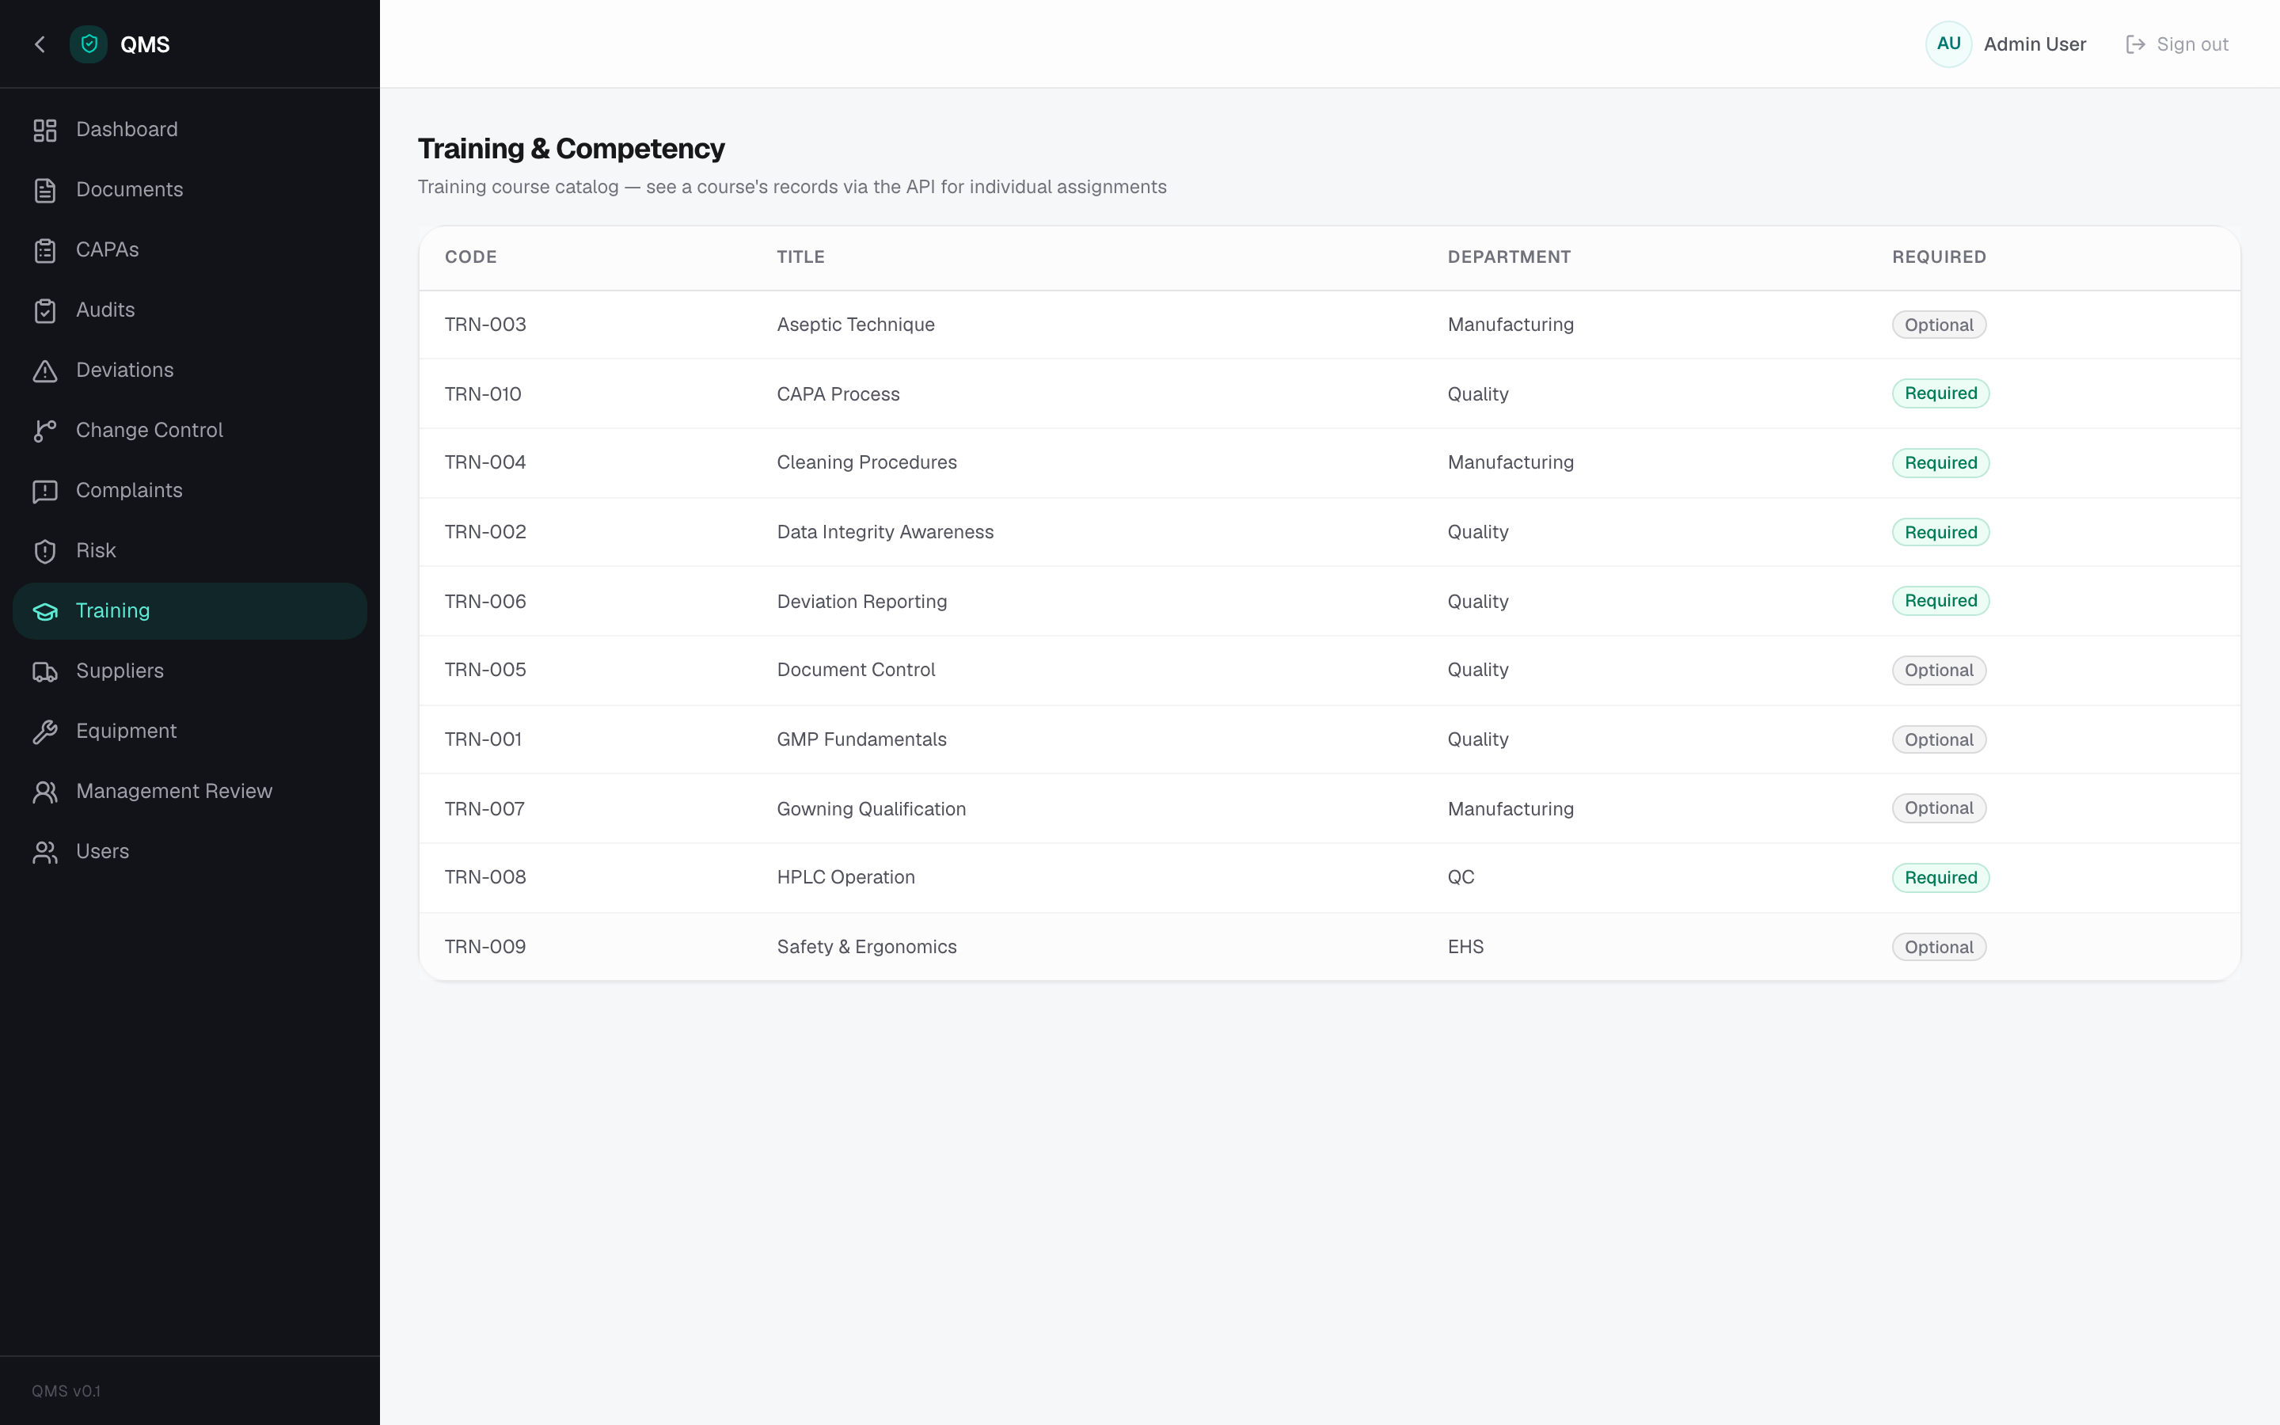Go to the Documents section

coord(189,190)
